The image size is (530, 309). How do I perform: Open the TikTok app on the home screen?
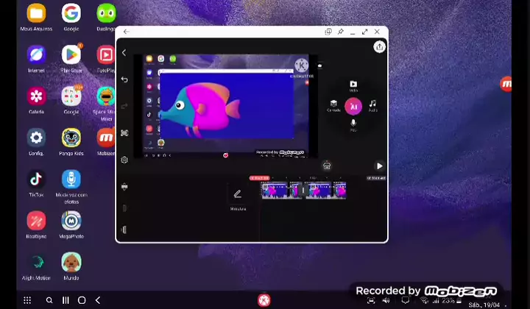pos(36,180)
